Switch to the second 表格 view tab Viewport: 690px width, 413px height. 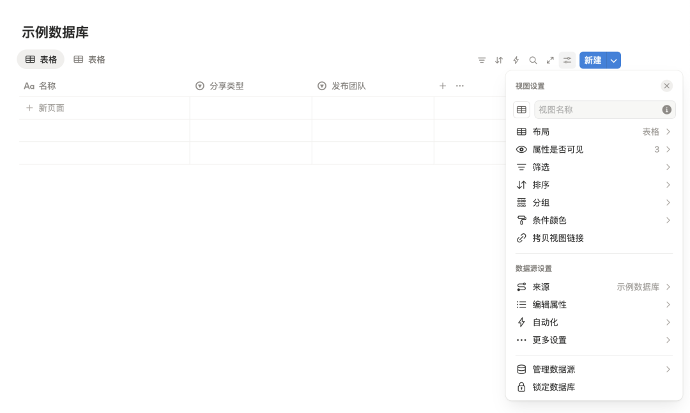89,59
